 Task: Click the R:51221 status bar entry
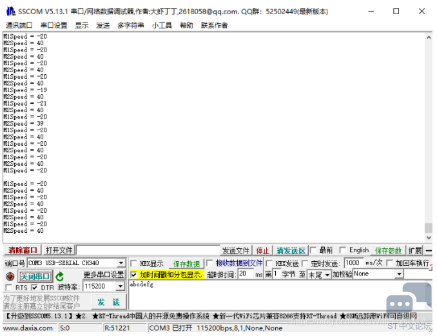coord(117,328)
